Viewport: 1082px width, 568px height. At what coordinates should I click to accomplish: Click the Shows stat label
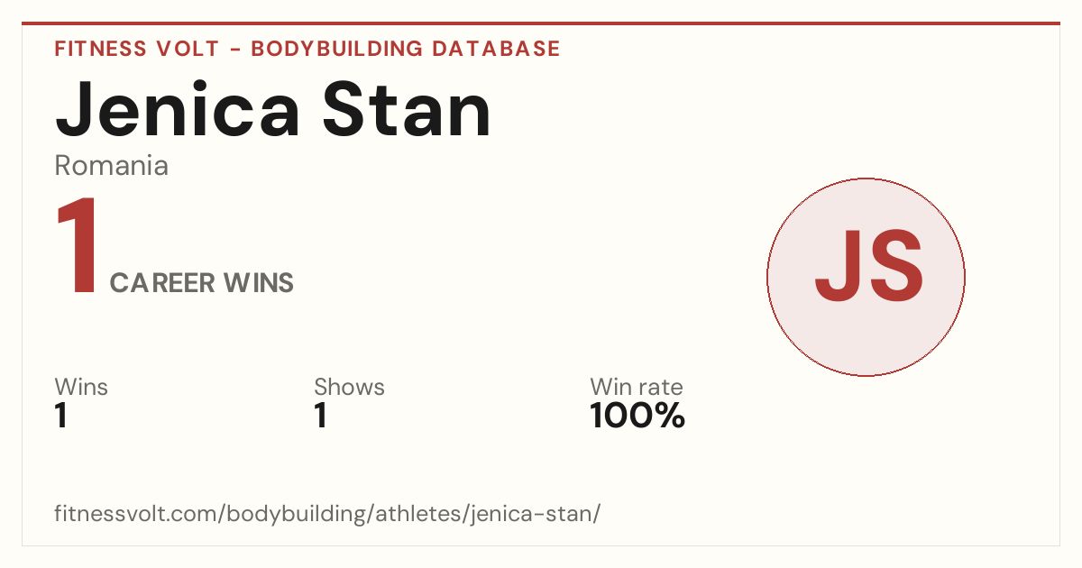[349, 387]
